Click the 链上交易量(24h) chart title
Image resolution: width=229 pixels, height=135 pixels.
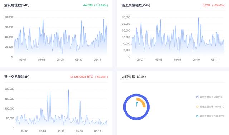[17, 77]
